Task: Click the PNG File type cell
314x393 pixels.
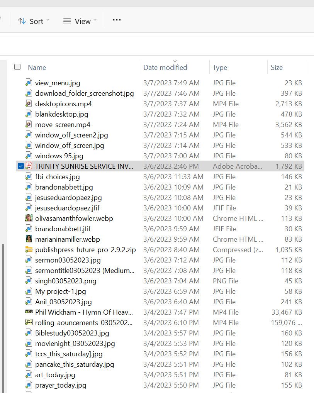Action: pyautogui.click(x=226, y=281)
